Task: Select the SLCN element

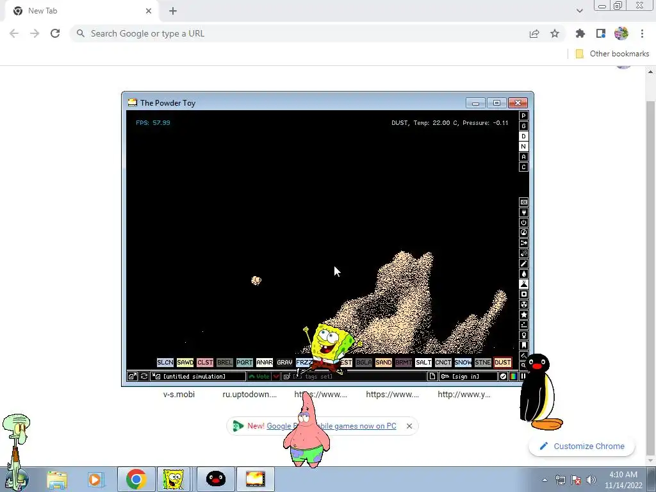Action: (165, 363)
